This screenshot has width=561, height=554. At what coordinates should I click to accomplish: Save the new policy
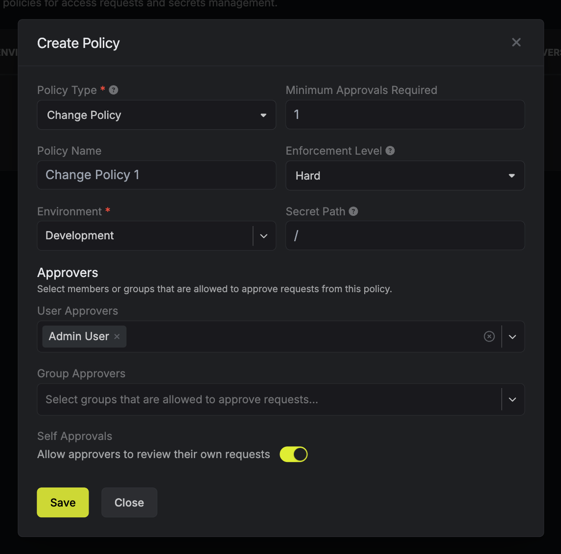click(x=63, y=503)
